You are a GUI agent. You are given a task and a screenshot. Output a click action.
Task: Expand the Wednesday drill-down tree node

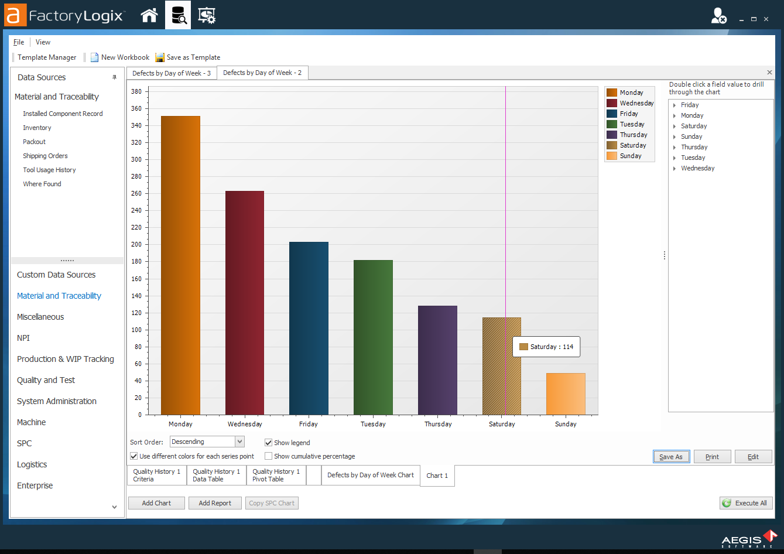[675, 169]
